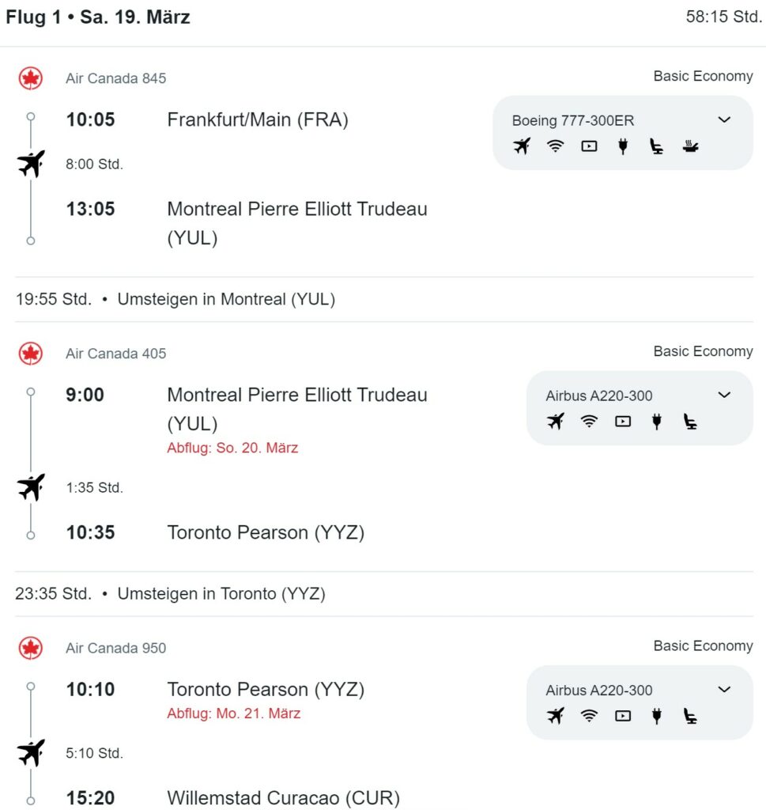Screen dimensions: 766x810
Task: Click the Umsteigen in Montreal (YUL) layover row
Action: (x=384, y=299)
